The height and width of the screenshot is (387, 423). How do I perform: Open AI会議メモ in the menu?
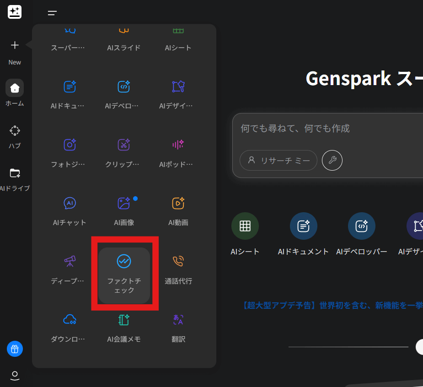(124, 328)
